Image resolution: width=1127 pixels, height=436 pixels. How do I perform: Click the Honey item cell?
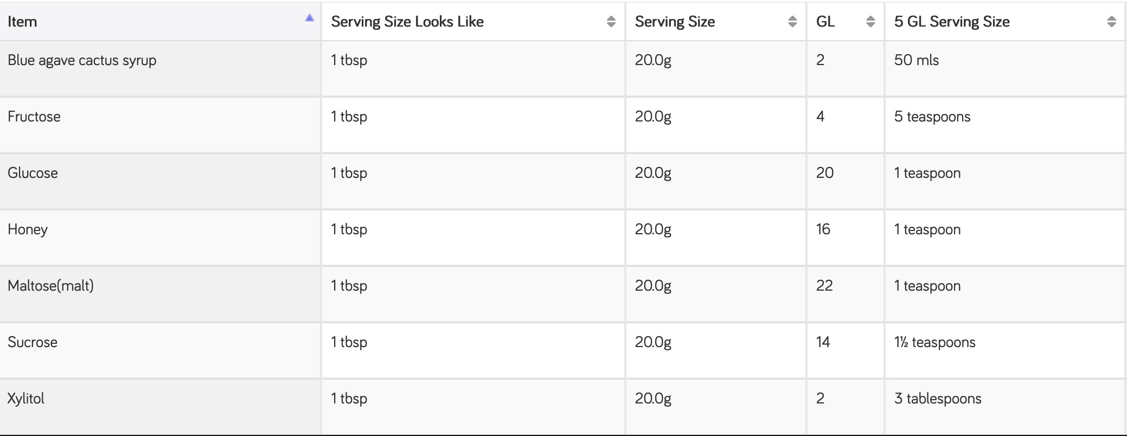click(x=28, y=229)
